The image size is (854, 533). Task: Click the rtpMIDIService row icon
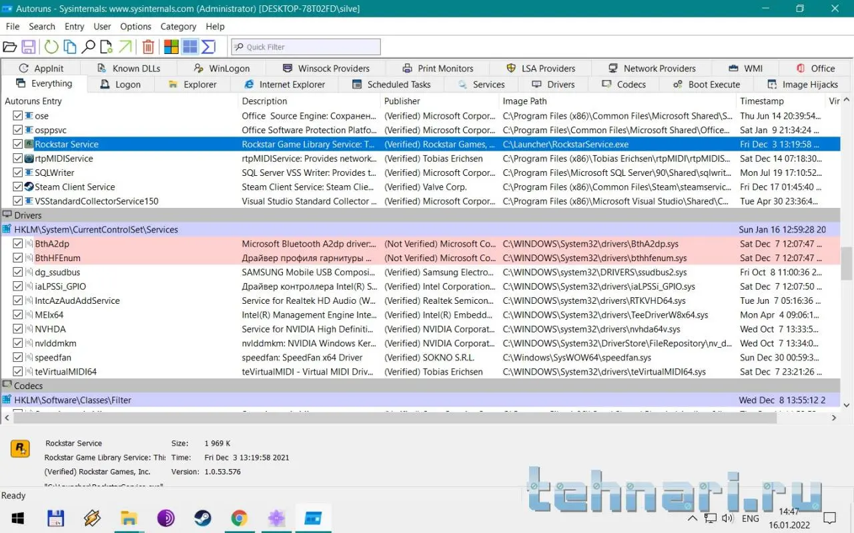pyautogui.click(x=29, y=159)
